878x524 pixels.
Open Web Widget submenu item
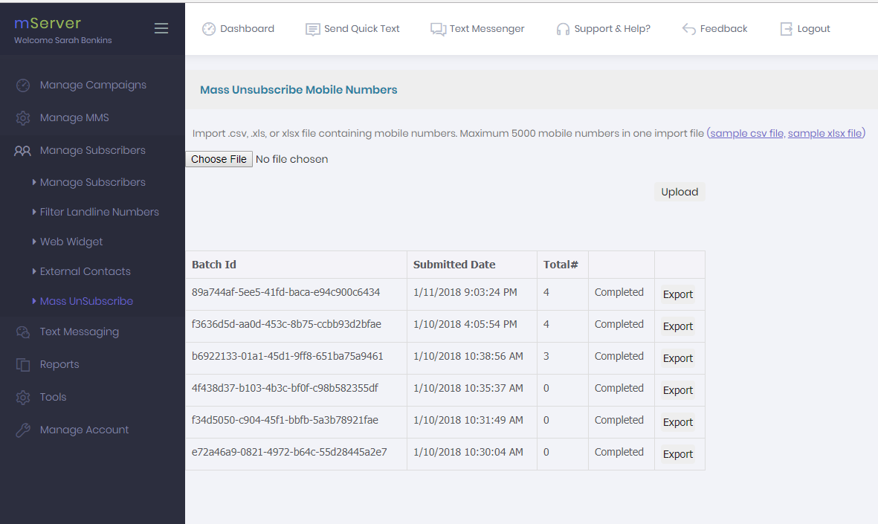[x=71, y=242]
